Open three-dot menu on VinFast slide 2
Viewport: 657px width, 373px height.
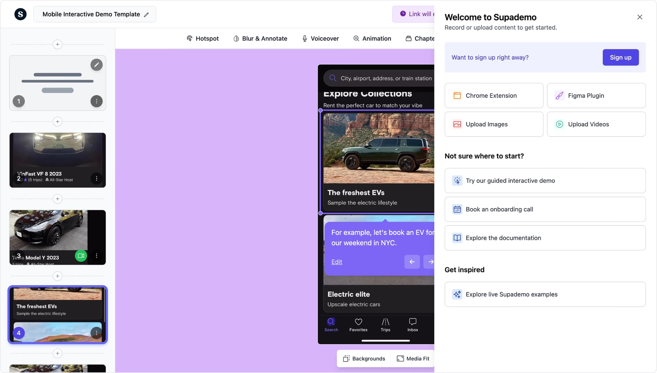96,178
